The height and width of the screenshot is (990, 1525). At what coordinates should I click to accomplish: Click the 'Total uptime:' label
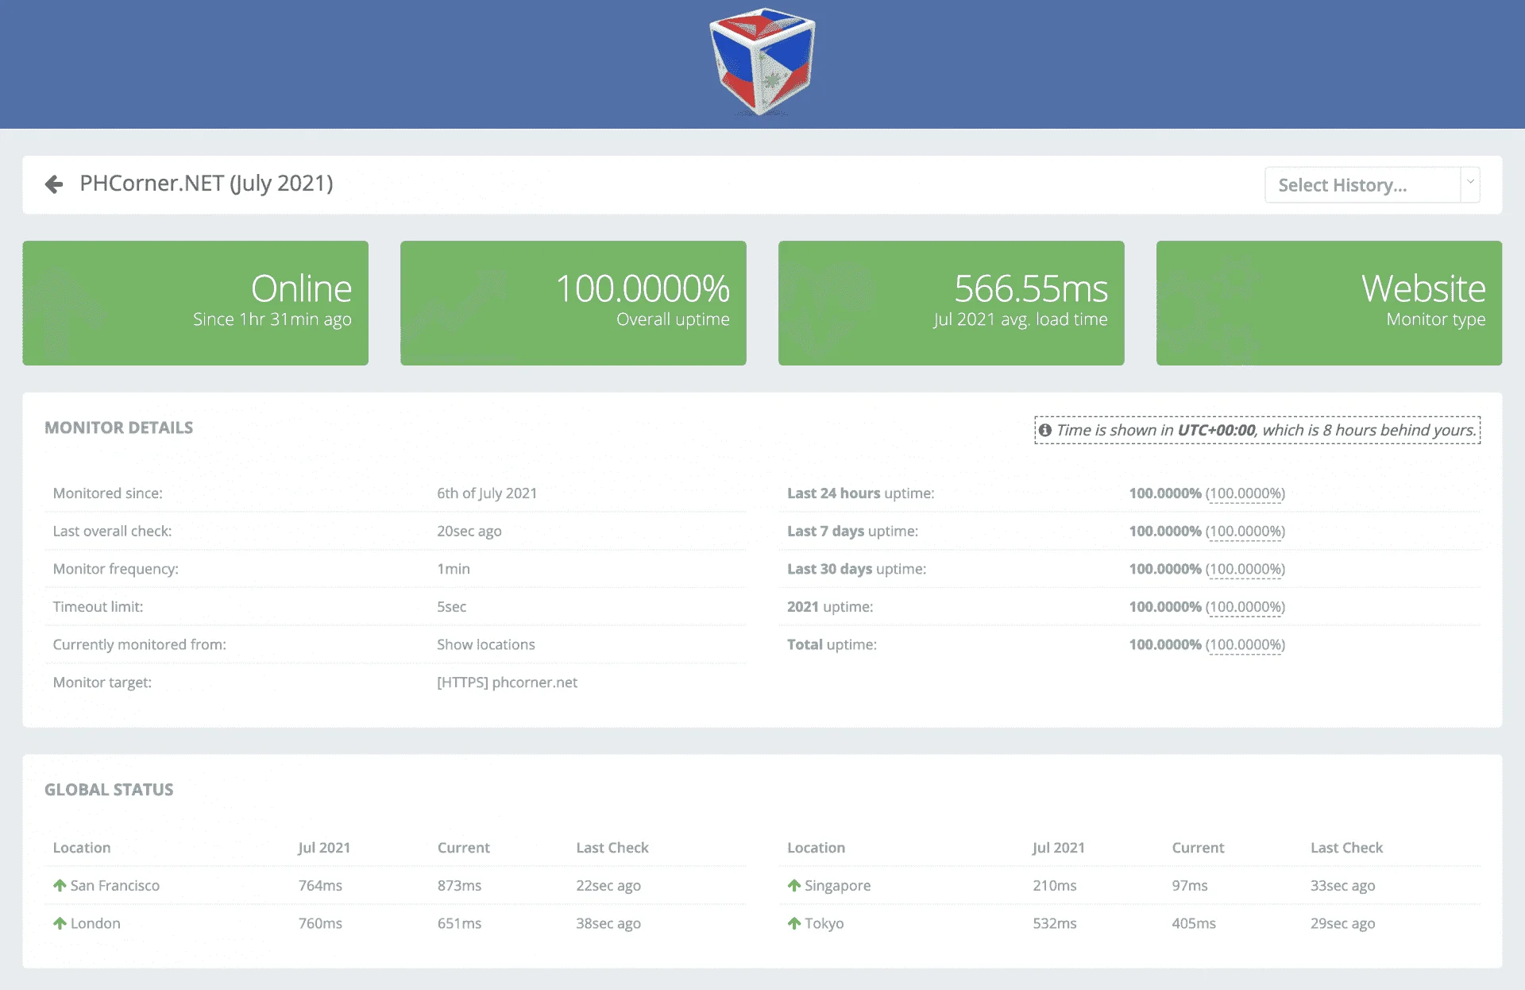coord(832,644)
